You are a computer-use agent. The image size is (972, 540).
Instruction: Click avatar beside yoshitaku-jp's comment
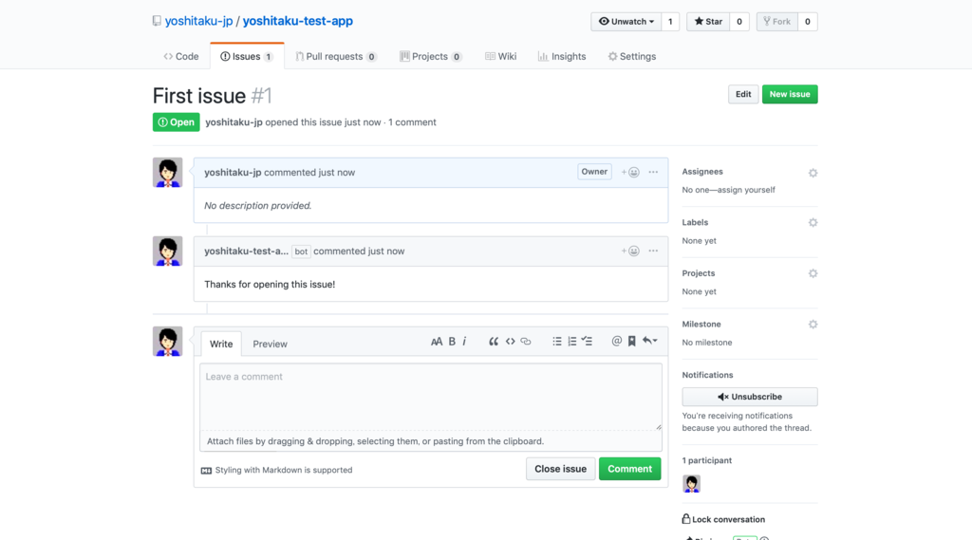[x=167, y=173]
